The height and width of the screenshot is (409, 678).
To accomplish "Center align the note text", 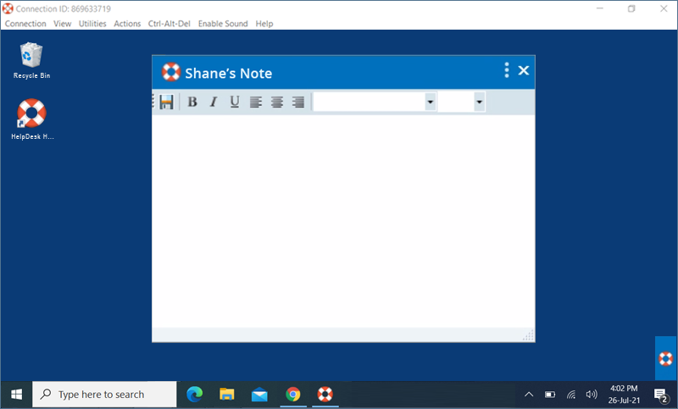I will coord(277,102).
